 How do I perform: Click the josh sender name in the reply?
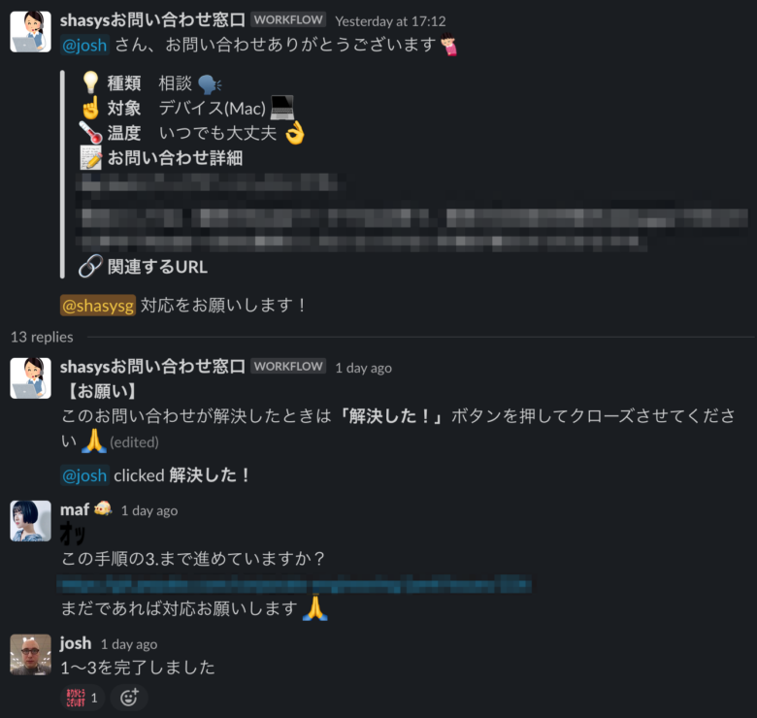(x=76, y=643)
